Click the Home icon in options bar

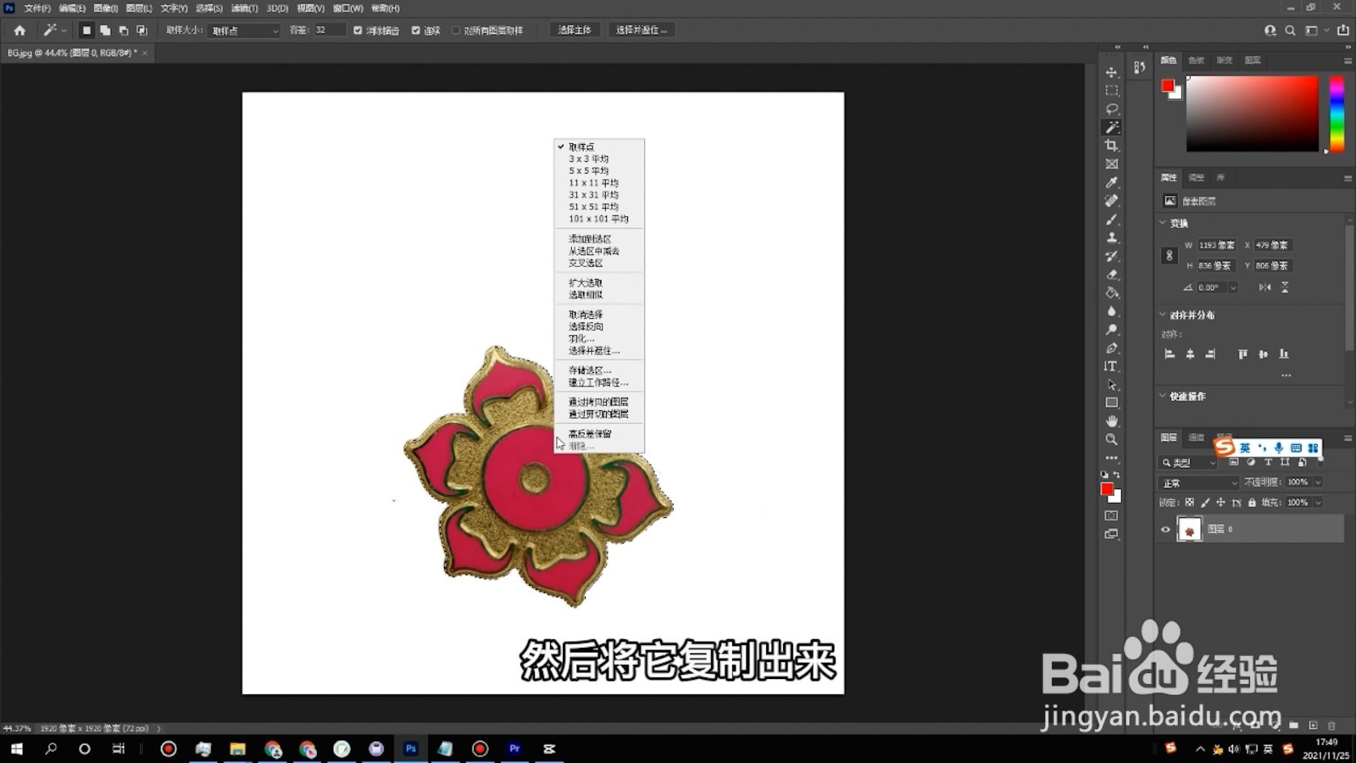pyautogui.click(x=19, y=31)
